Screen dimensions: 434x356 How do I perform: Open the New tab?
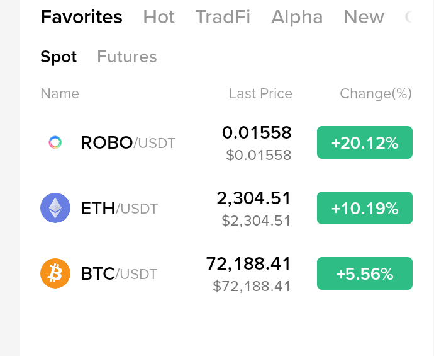[x=364, y=17]
